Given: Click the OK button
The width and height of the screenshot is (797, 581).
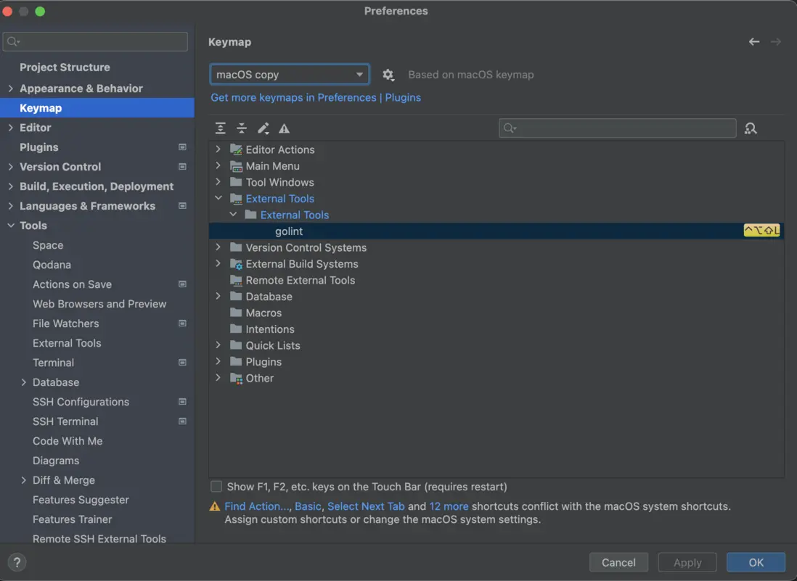Looking at the screenshot, I should coord(756,562).
